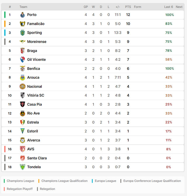Open the Arouca team name link
The height and width of the screenshot is (196, 187).
[x=33, y=78]
